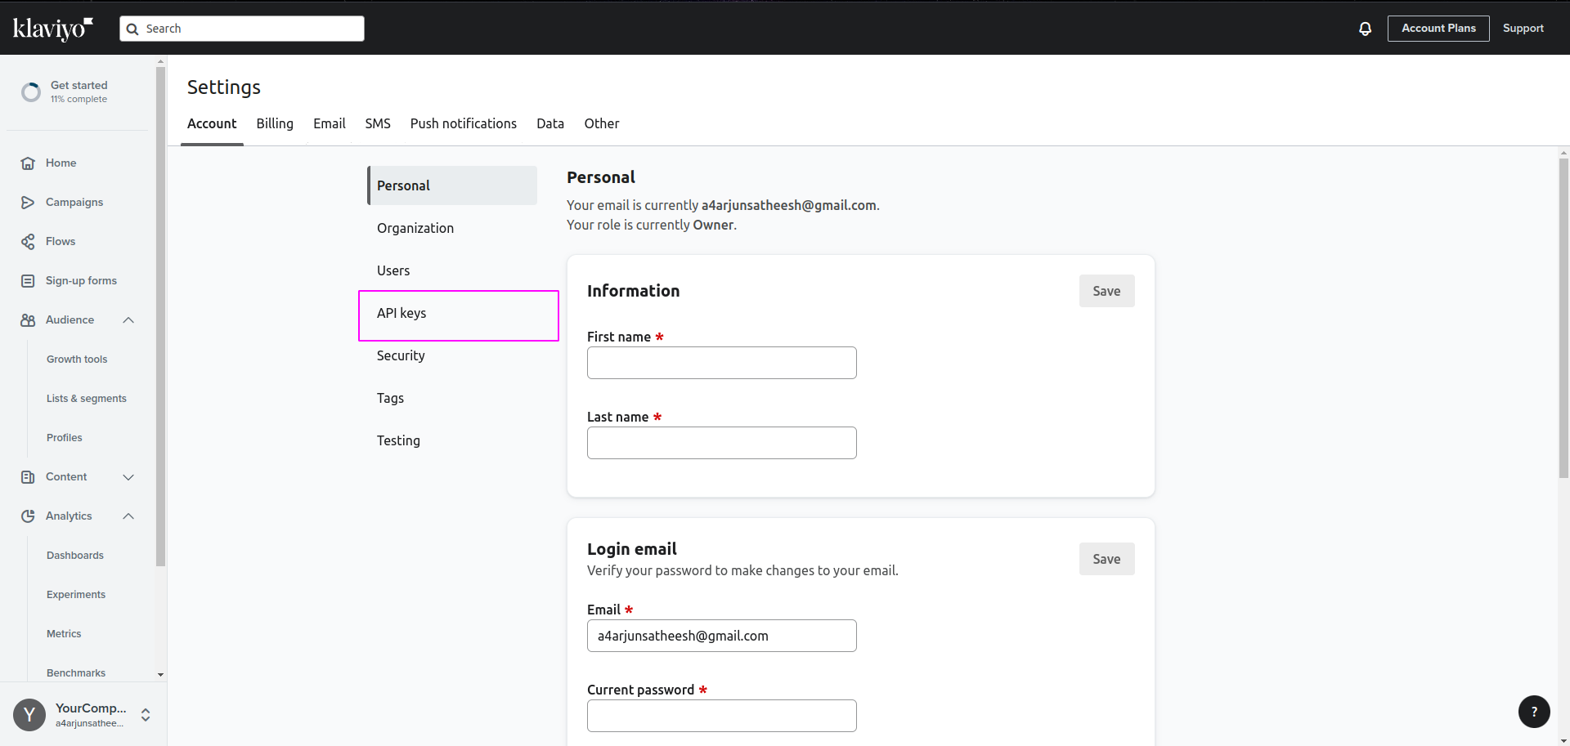Collapse the Analytics section chevron

pos(128,516)
